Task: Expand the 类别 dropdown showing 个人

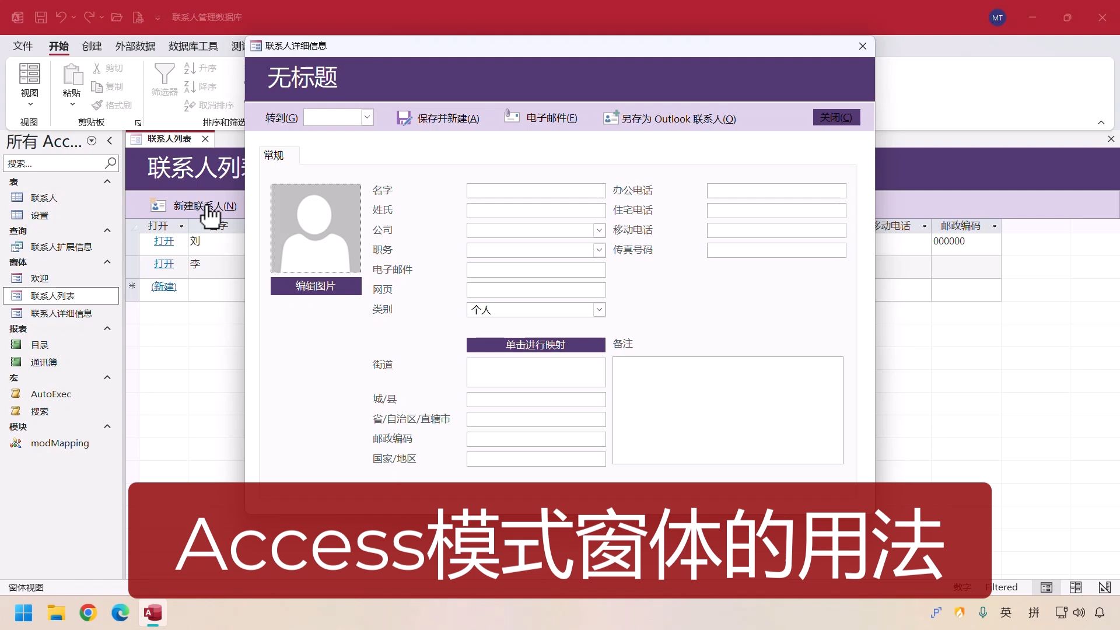Action: click(599, 310)
